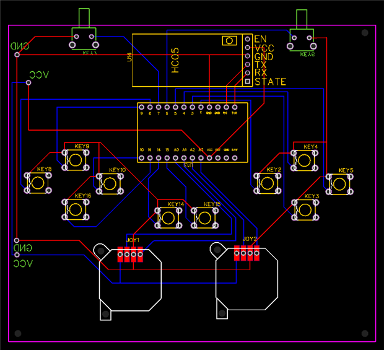Select the A3 pad of U13
This screenshot has width=384, height=350.
[201, 158]
